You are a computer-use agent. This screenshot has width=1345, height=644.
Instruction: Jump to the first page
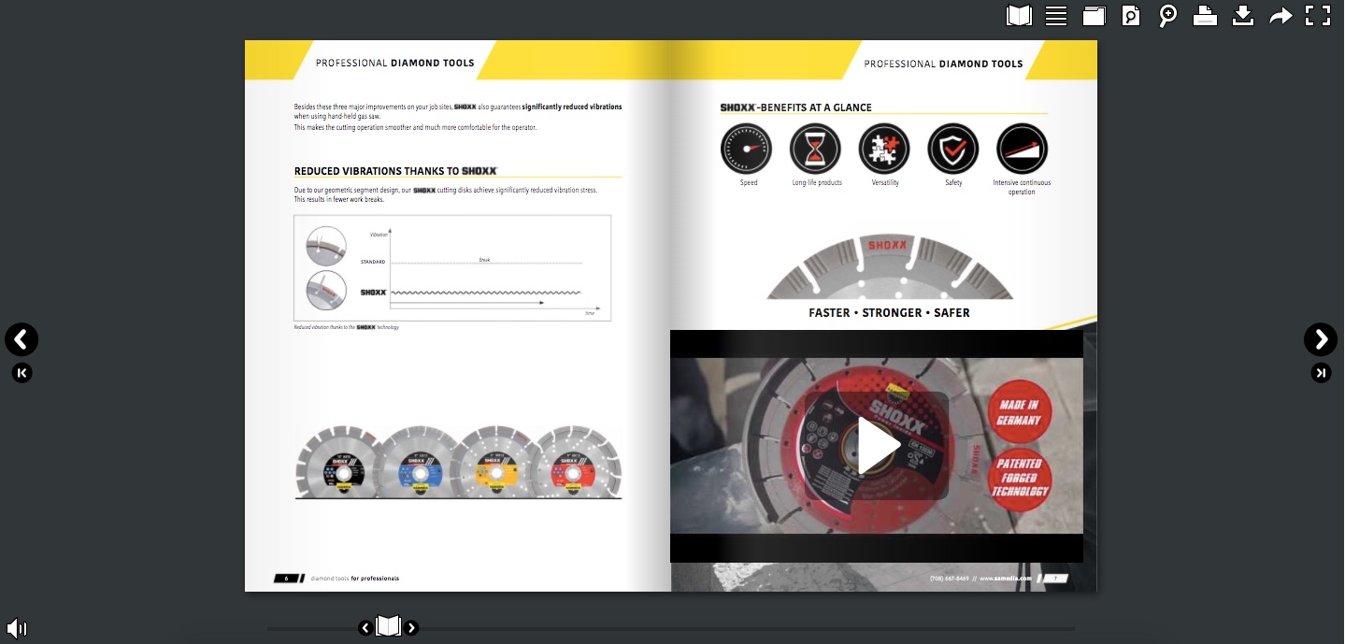point(21,373)
